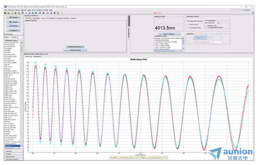This screenshot has width=258, height=165.
Task: Expand the Materials panel
Action: pos(14,151)
